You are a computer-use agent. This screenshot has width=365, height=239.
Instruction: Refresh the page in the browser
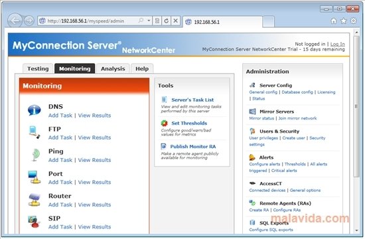pyautogui.click(x=166, y=21)
